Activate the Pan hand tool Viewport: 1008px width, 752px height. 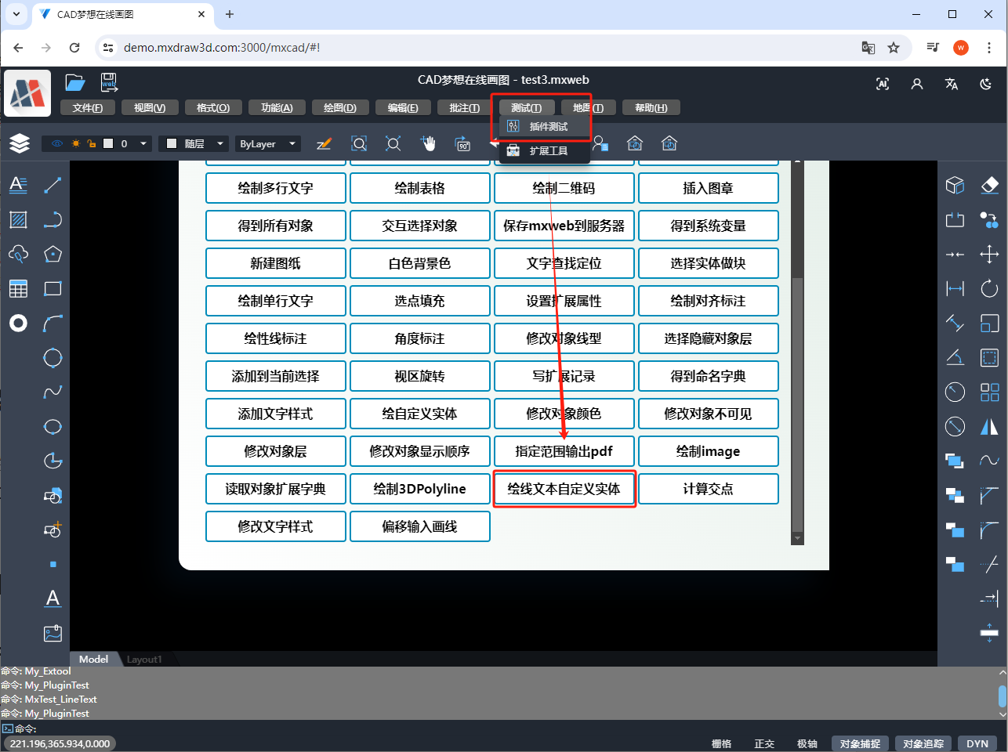(428, 143)
